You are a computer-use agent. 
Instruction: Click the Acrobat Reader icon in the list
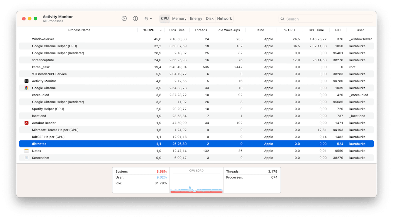[26, 123]
